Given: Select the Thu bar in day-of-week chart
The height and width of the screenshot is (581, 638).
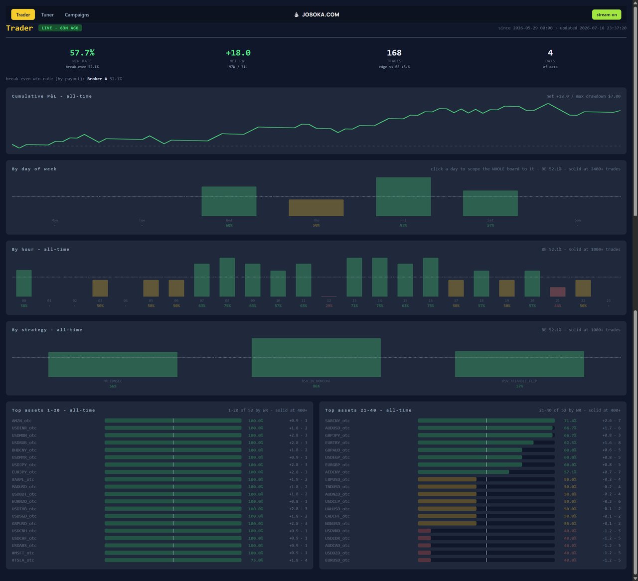Looking at the screenshot, I should point(316,208).
